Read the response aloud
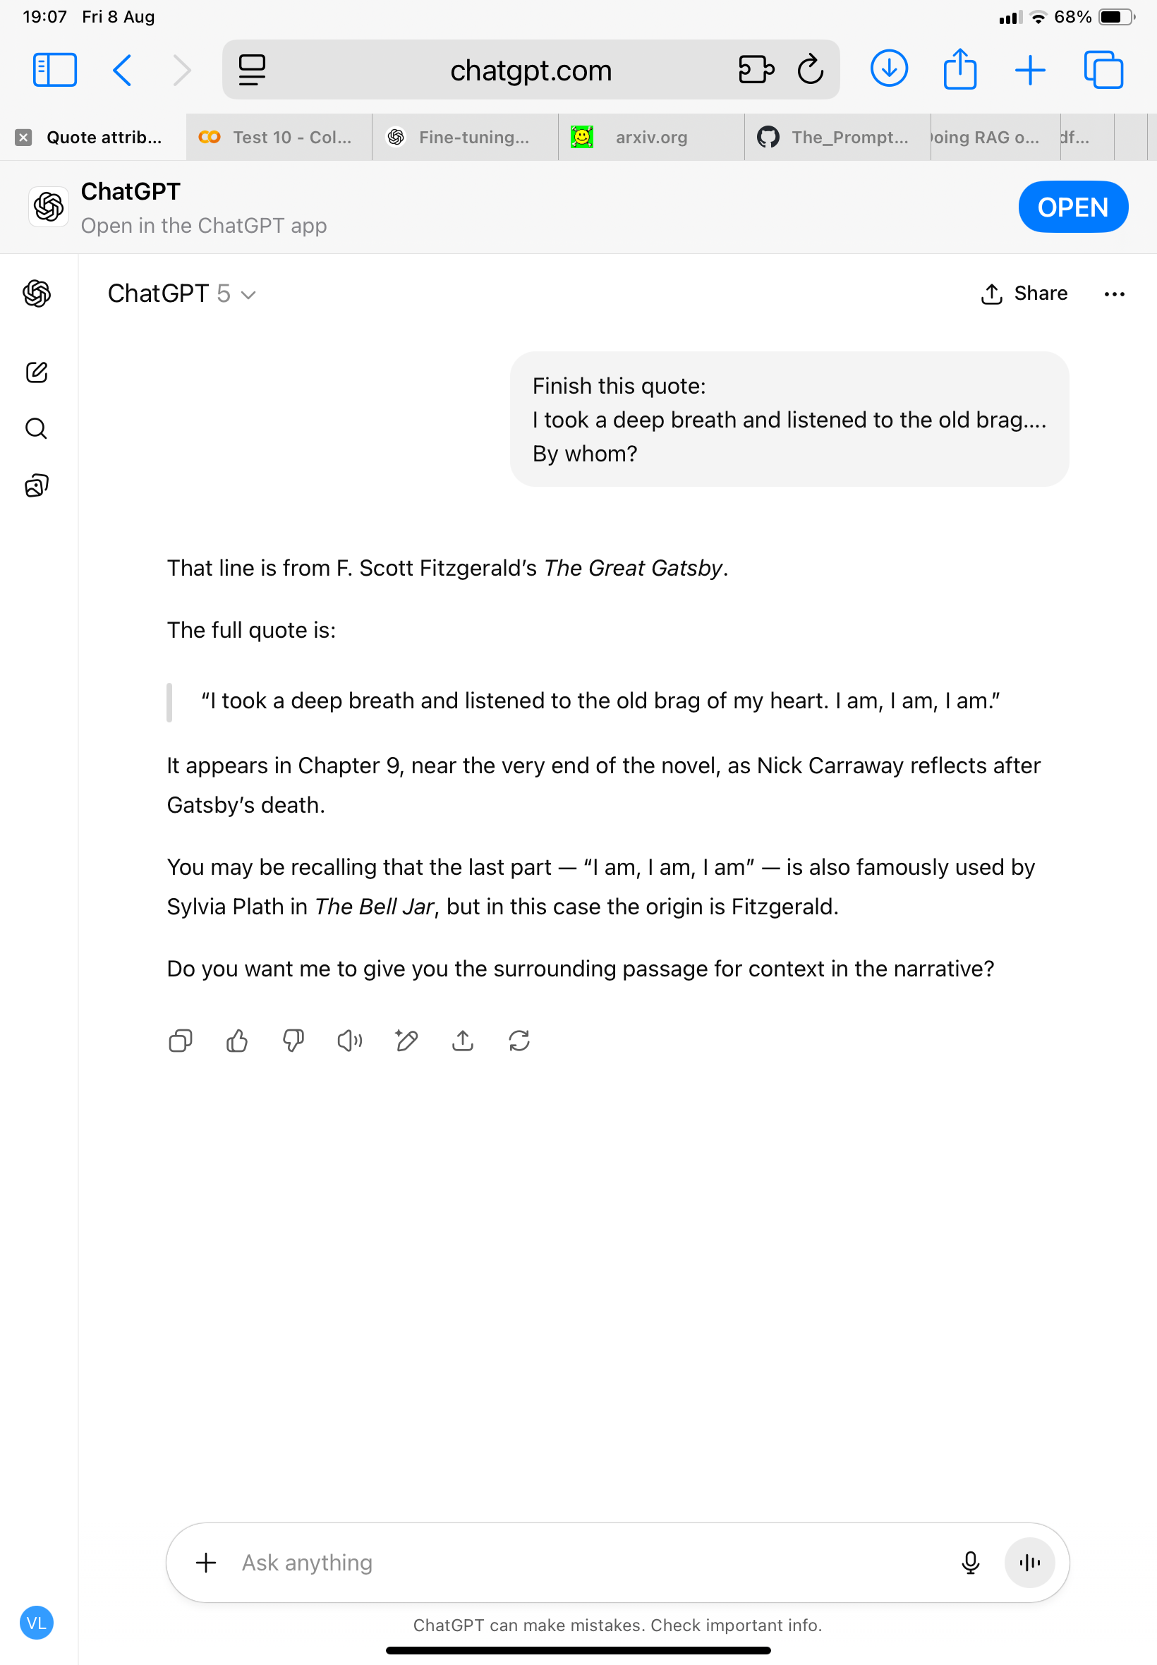1157x1665 pixels. (349, 1041)
